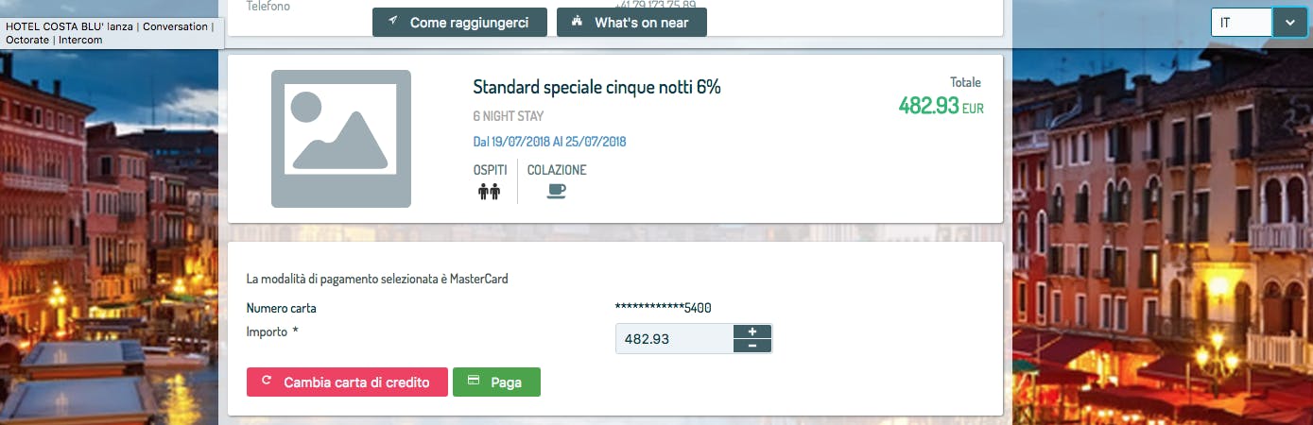This screenshot has height=425, width=1313.
Task: Decrease the Importo amount with minus
Action: click(752, 346)
